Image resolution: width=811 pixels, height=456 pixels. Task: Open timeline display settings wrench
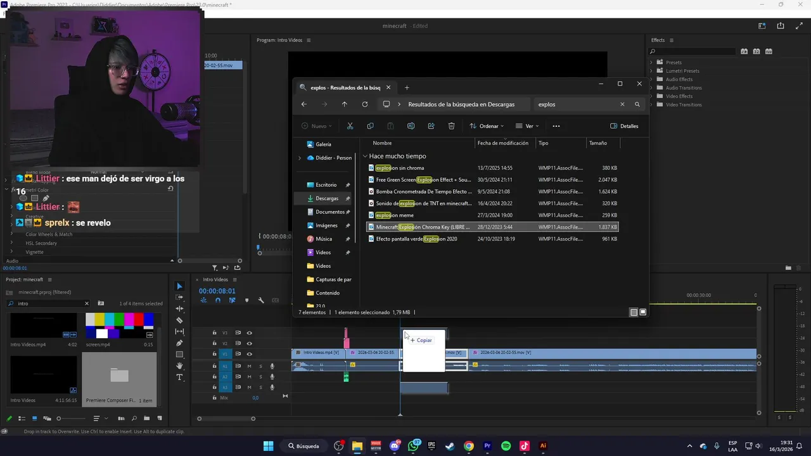point(260,300)
